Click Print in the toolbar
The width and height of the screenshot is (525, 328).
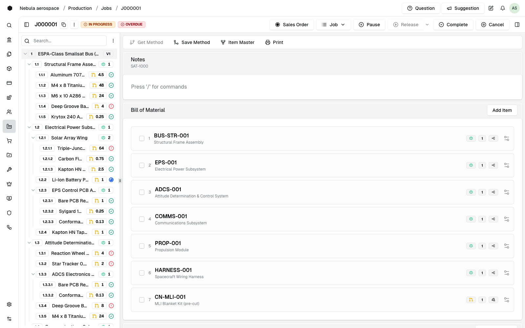(274, 42)
